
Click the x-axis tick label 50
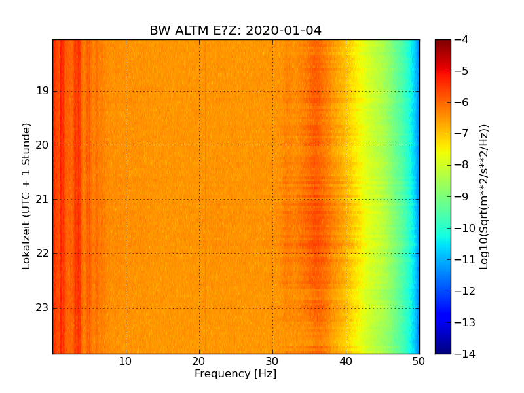coord(419,362)
